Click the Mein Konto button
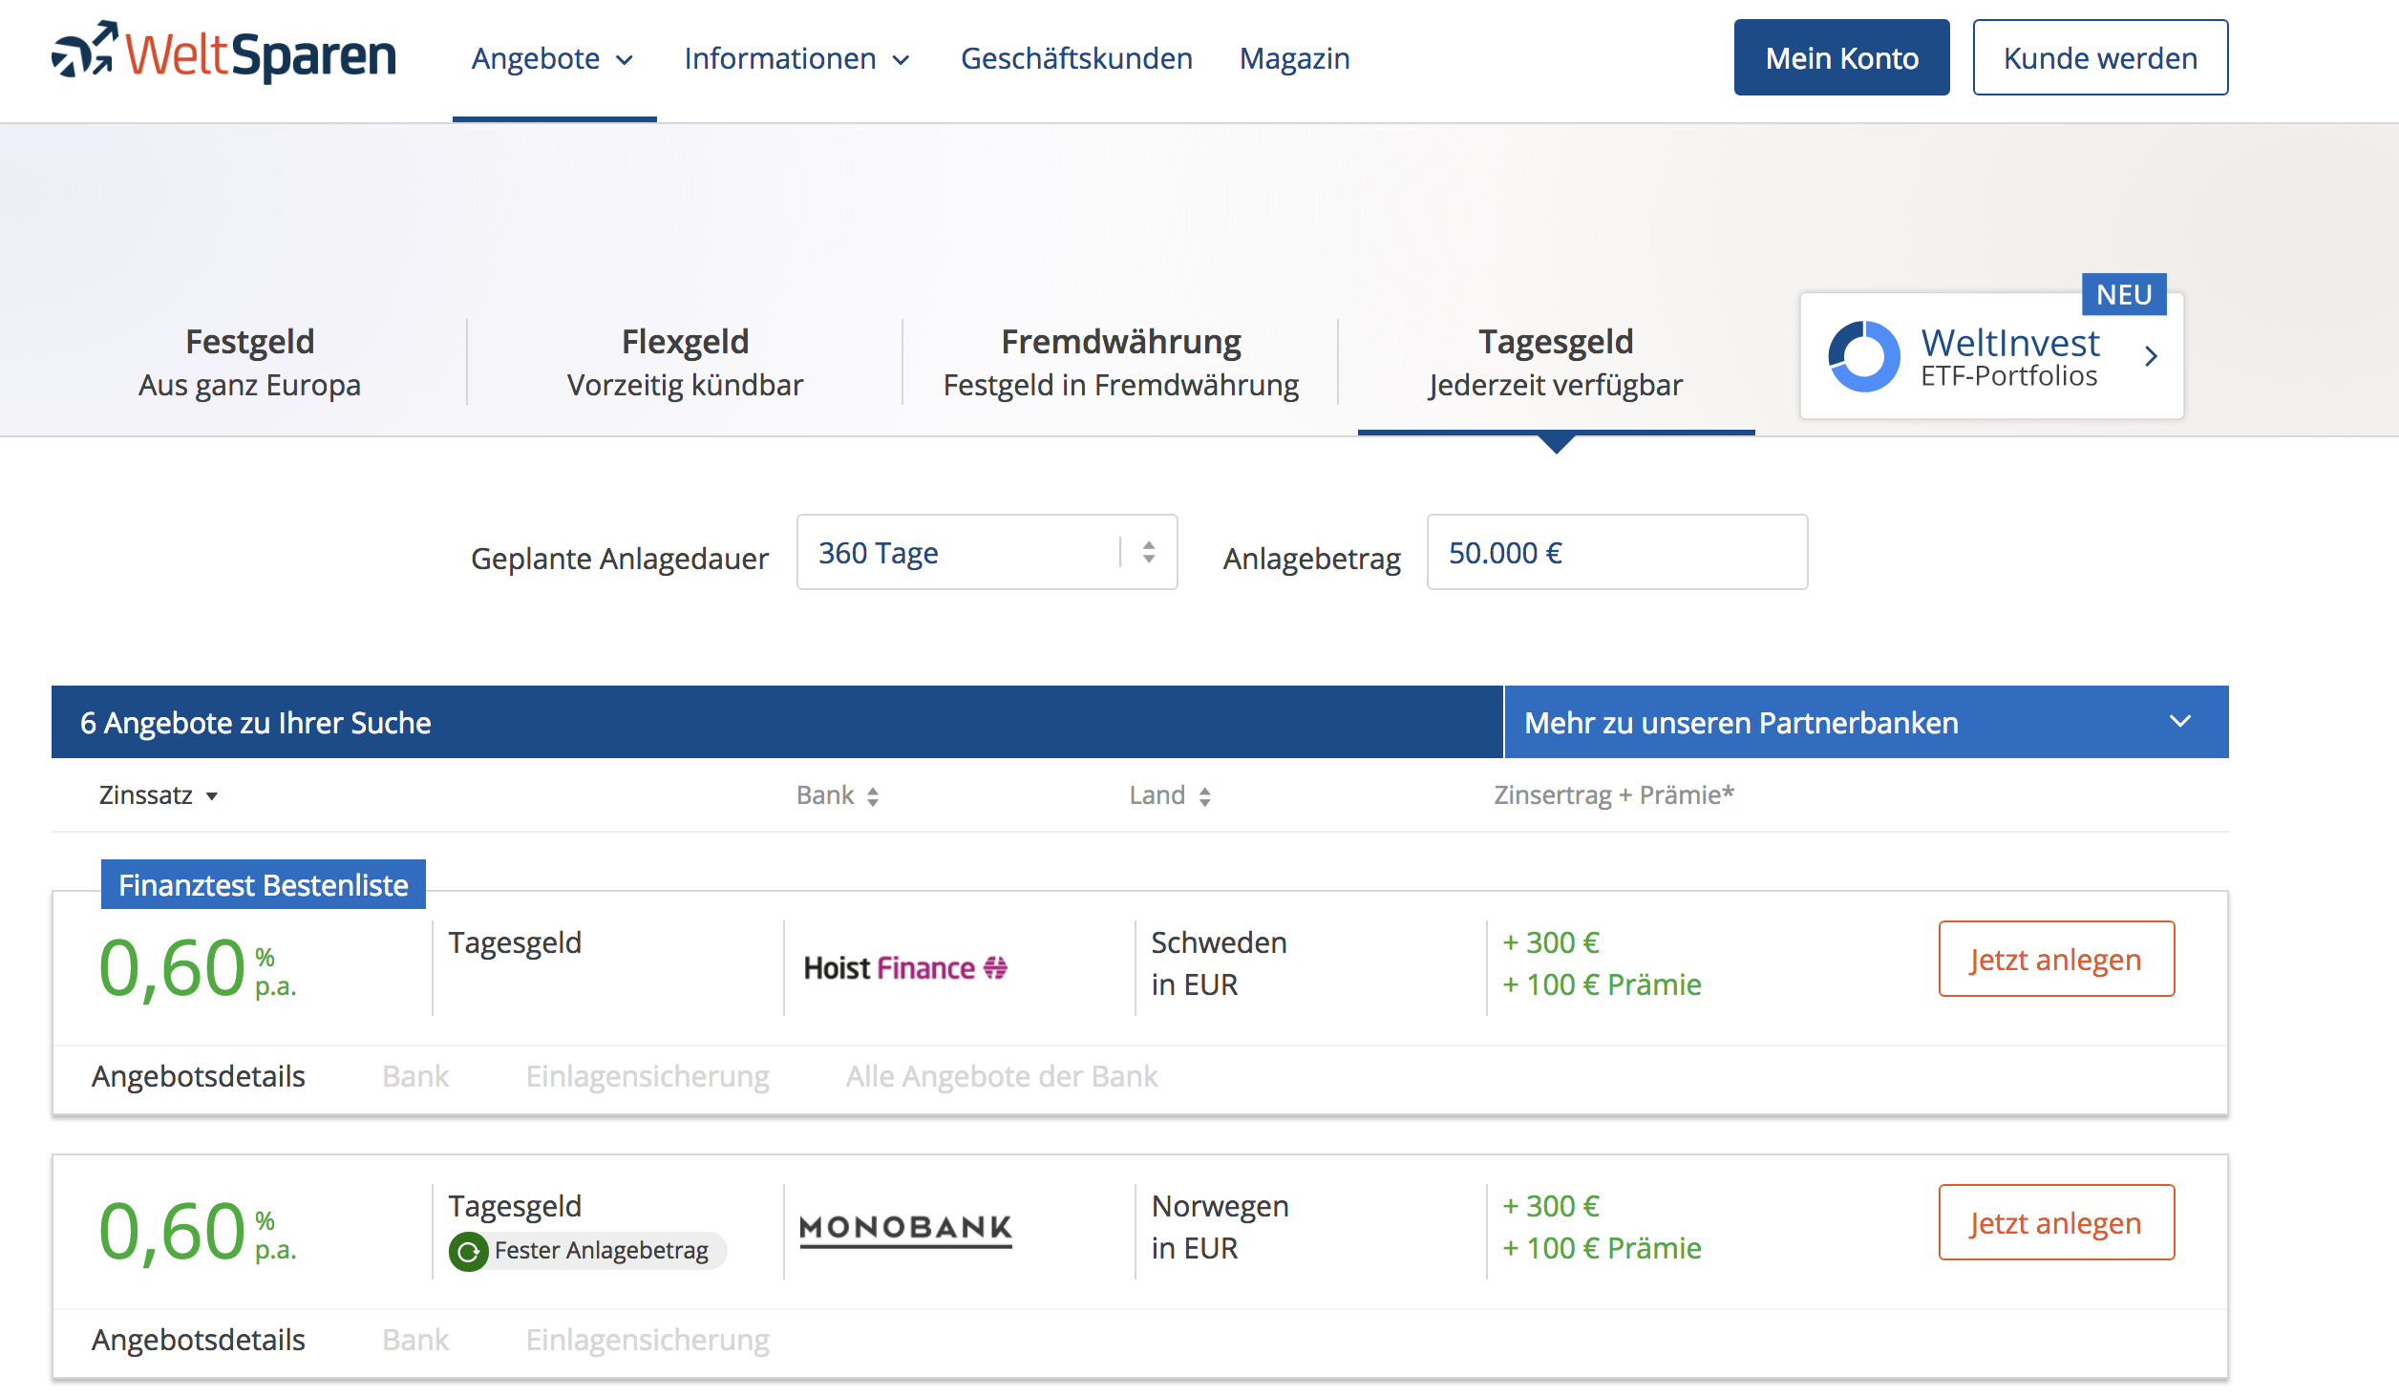 pos(1841,57)
